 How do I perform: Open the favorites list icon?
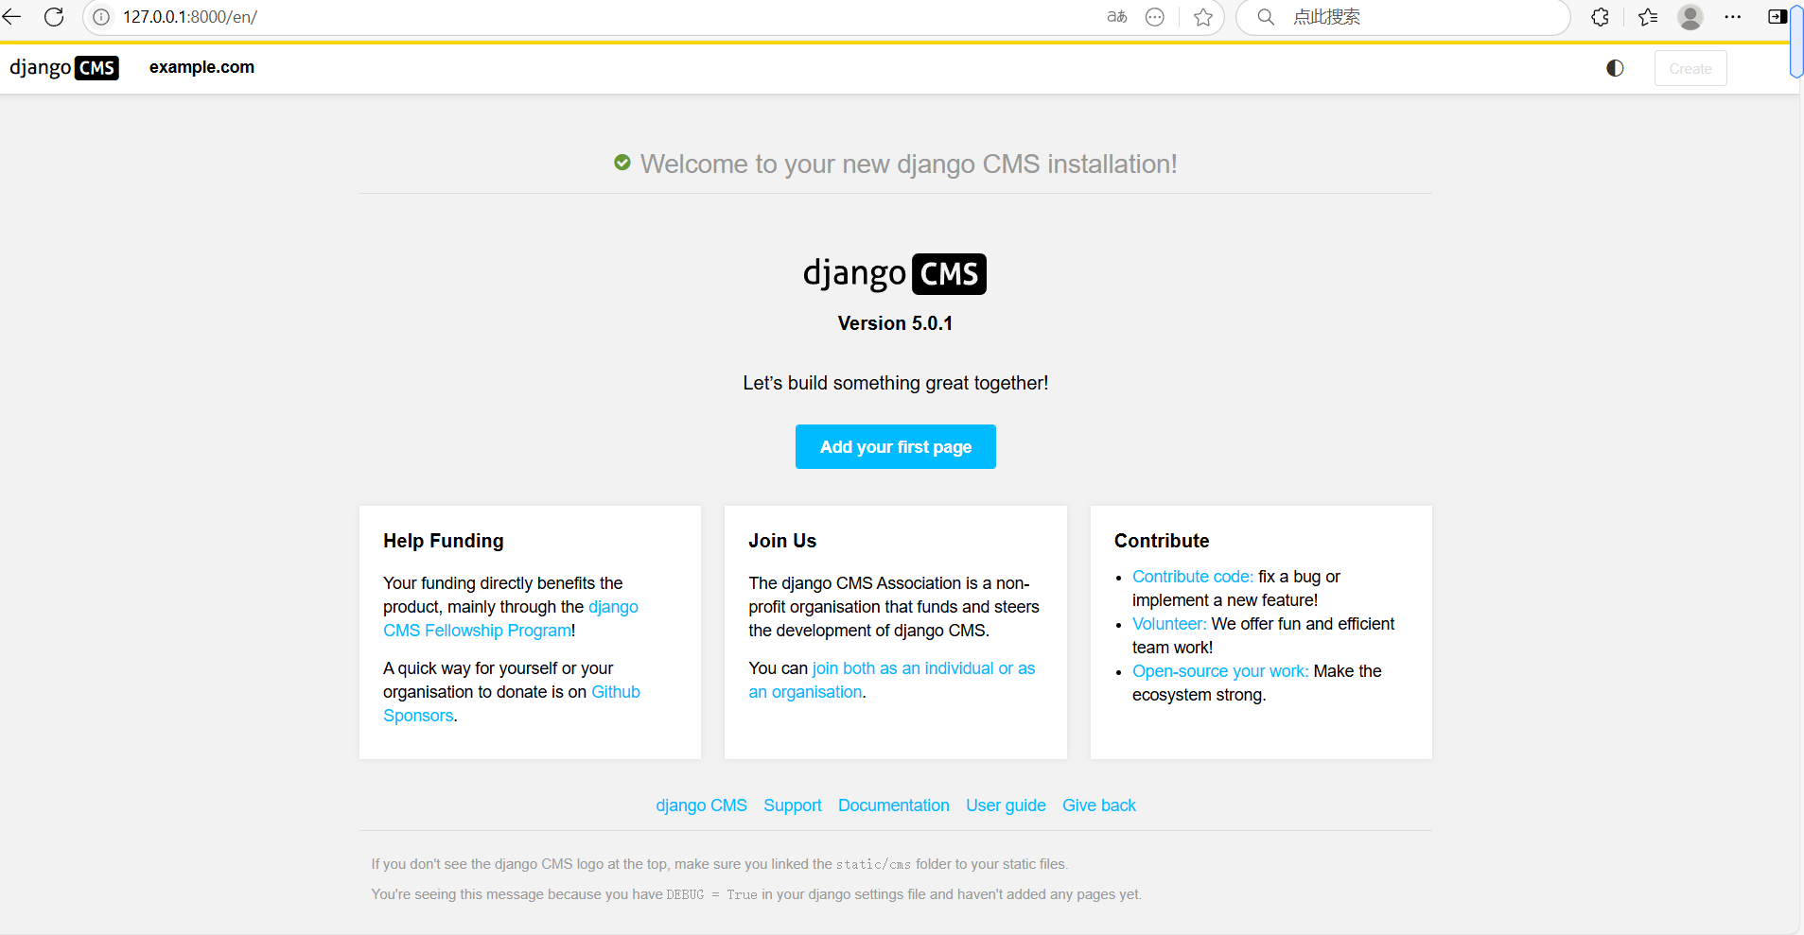(x=1648, y=17)
